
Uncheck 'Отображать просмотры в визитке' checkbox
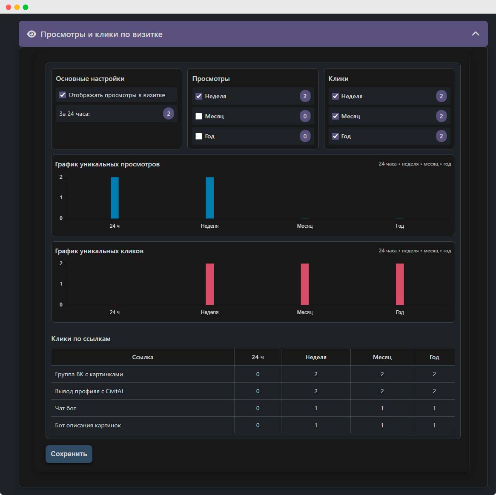coord(63,95)
